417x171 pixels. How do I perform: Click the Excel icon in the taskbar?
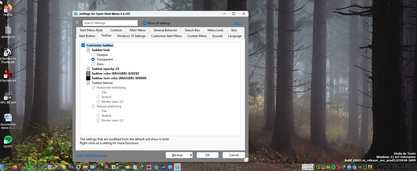click(x=113, y=167)
